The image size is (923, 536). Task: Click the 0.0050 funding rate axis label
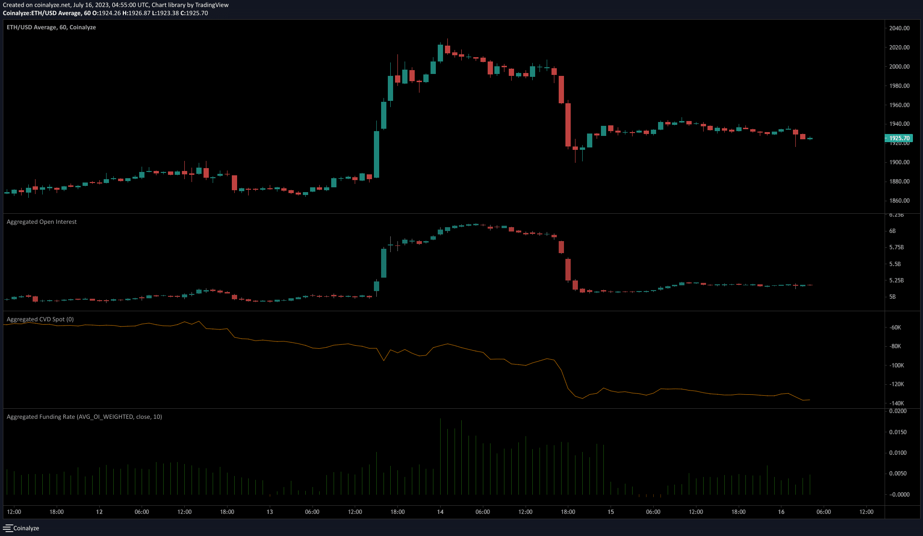pyautogui.click(x=898, y=474)
